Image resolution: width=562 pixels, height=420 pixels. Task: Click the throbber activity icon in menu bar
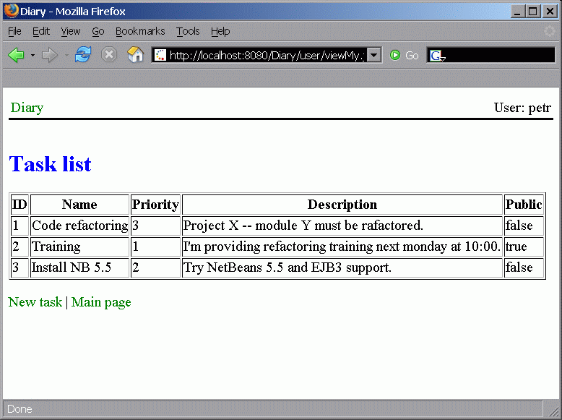[x=550, y=31]
